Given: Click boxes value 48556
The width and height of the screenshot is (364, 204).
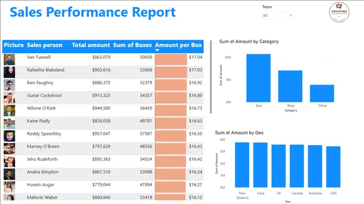Looking at the screenshot, I should coord(146,146).
